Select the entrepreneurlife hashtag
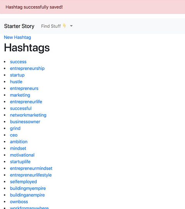The height and width of the screenshot is (209, 185). tap(26, 102)
